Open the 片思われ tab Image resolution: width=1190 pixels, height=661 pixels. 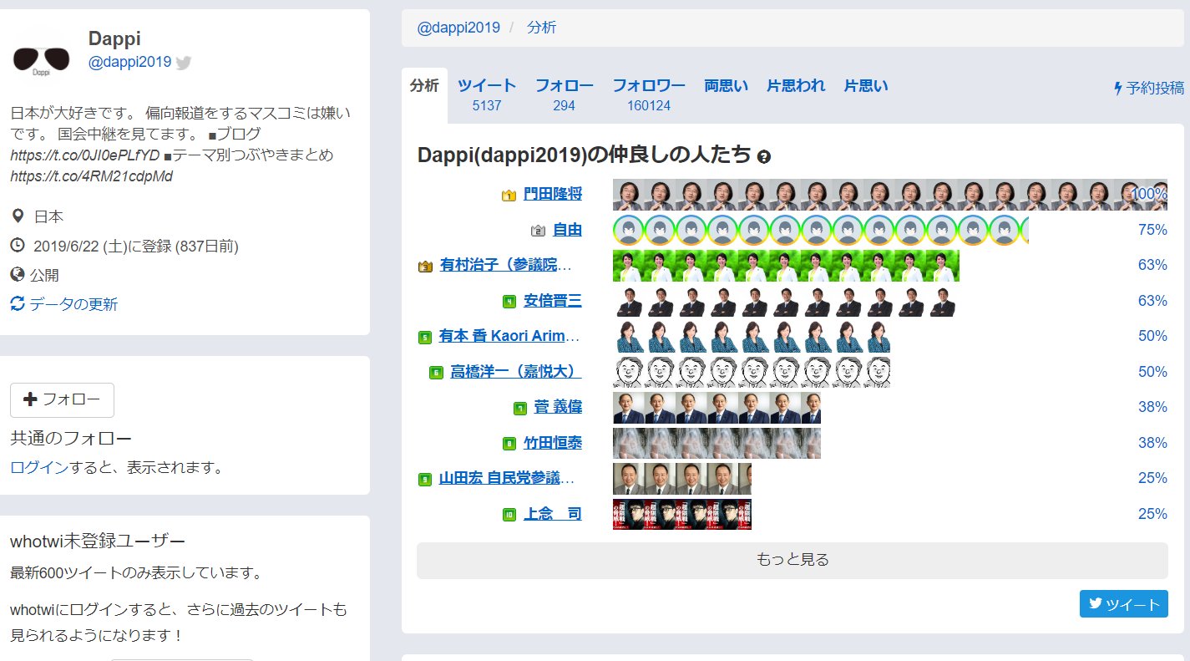point(796,85)
